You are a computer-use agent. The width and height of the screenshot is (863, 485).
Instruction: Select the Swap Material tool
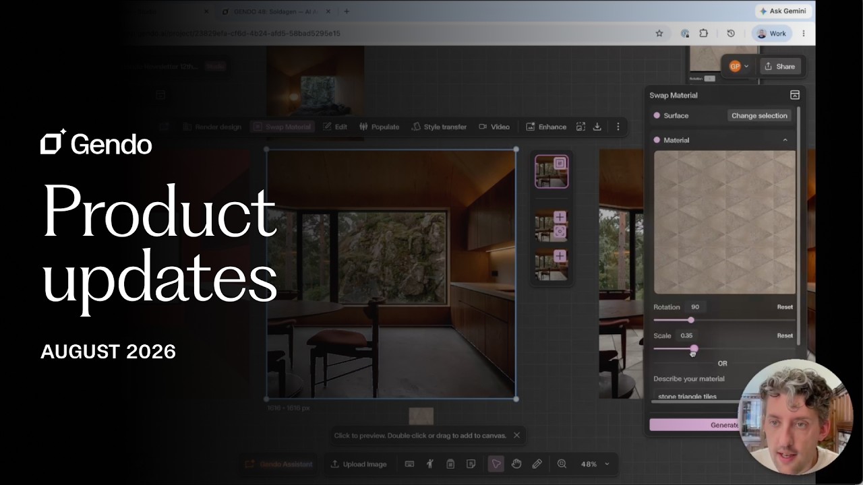click(x=282, y=127)
